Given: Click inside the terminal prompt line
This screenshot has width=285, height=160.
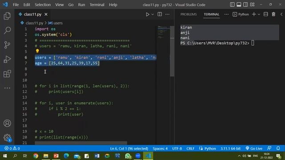Looking at the screenshot, I should 217,43.
